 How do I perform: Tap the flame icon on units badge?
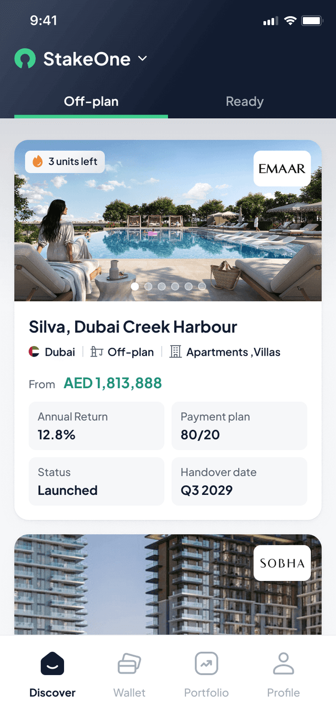[x=38, y=162]
